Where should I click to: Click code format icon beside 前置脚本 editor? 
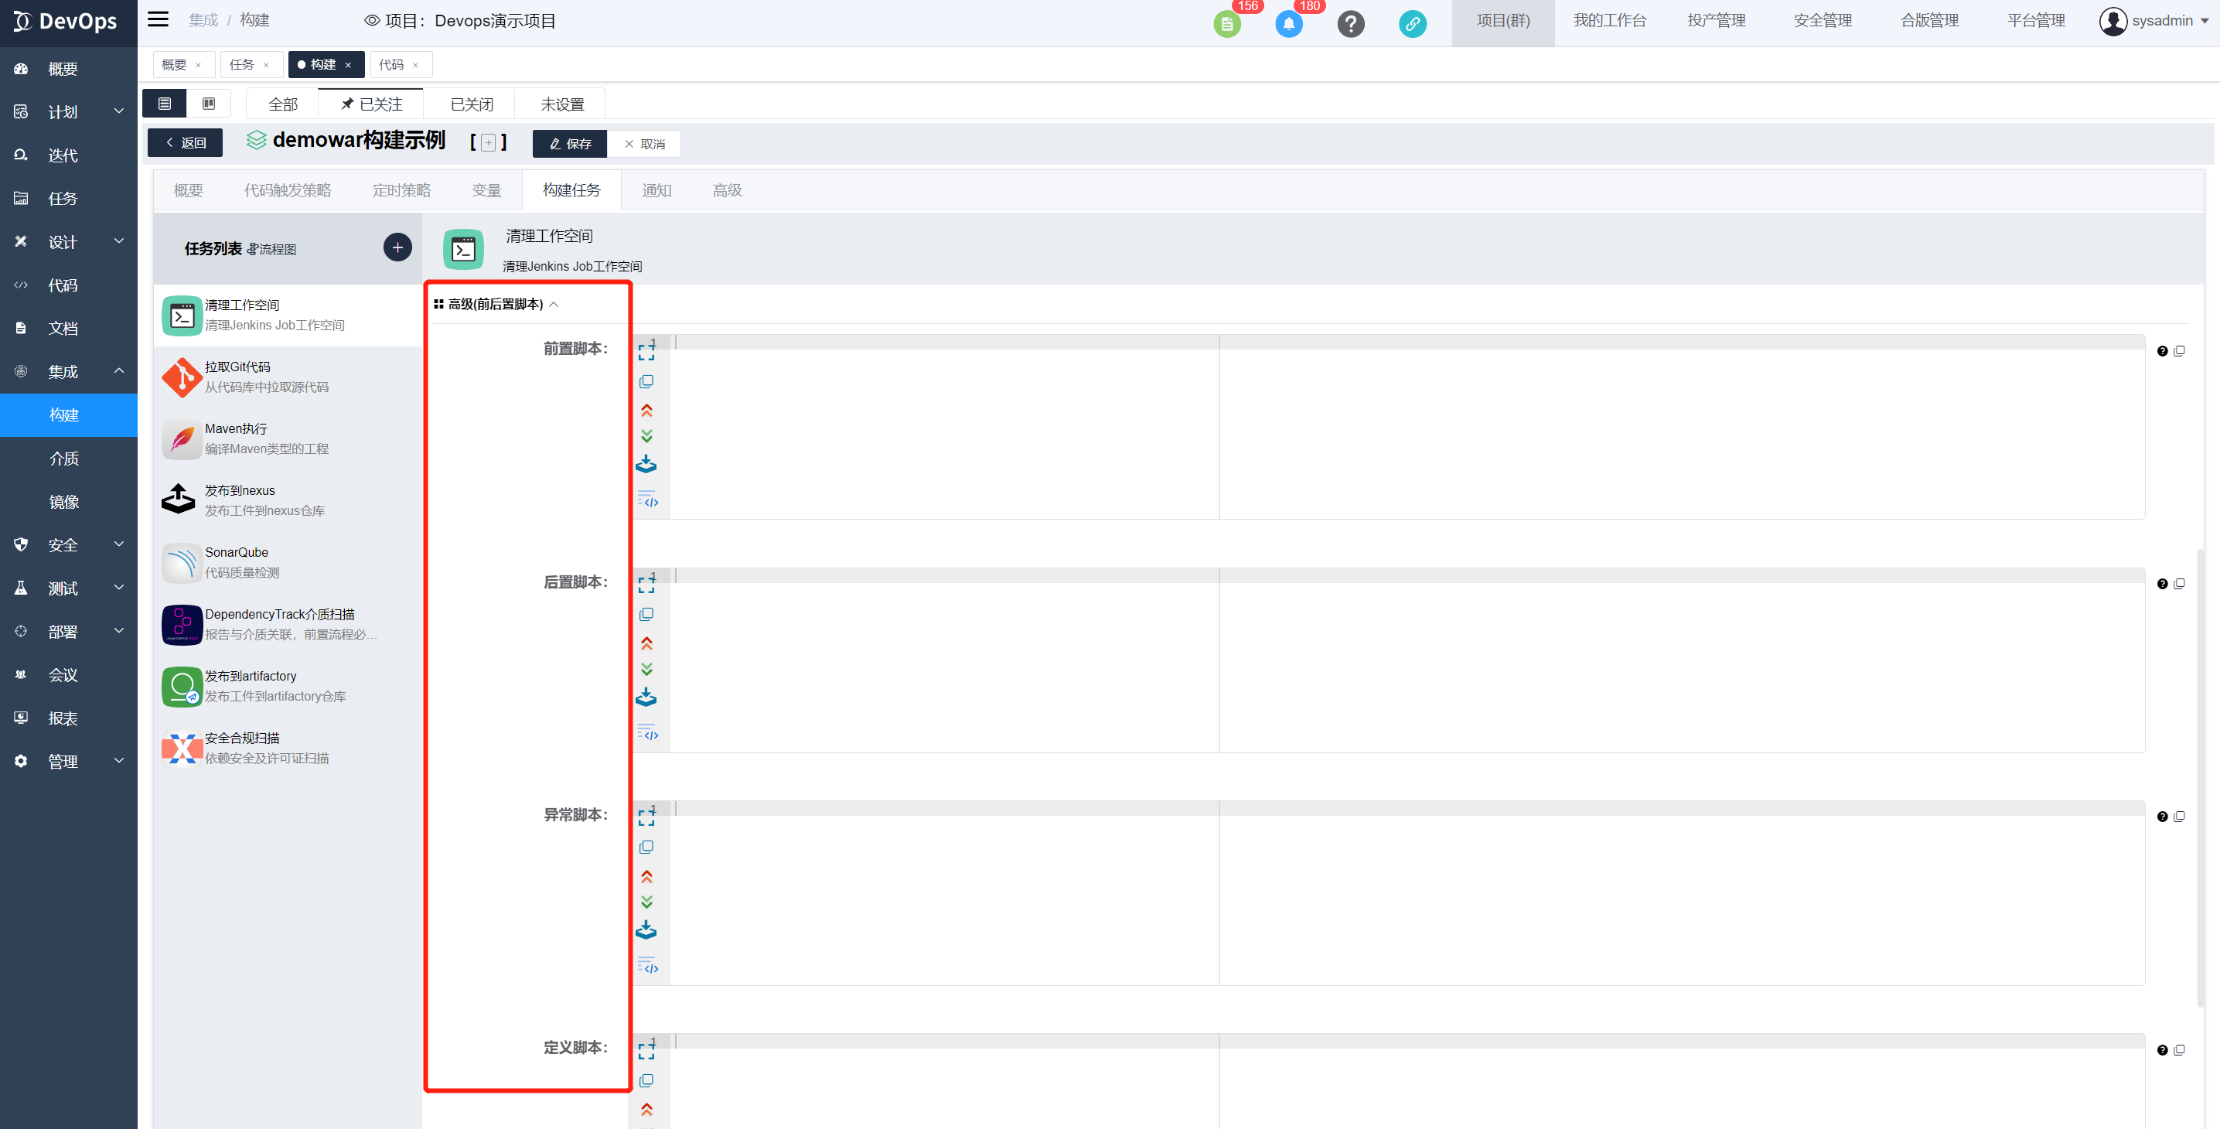648,500
